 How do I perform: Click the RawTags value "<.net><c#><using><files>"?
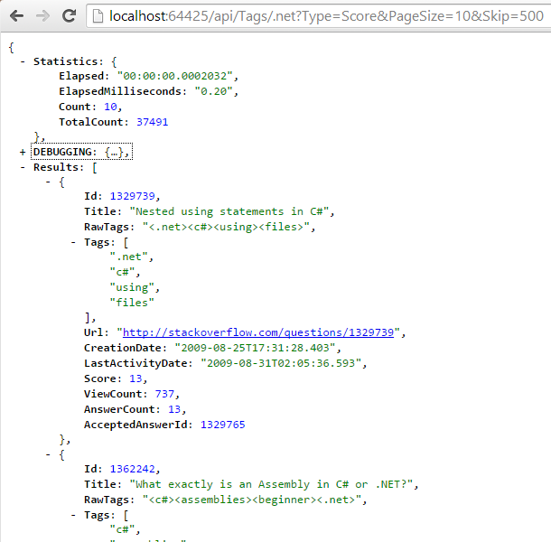[x=226, y=227]
